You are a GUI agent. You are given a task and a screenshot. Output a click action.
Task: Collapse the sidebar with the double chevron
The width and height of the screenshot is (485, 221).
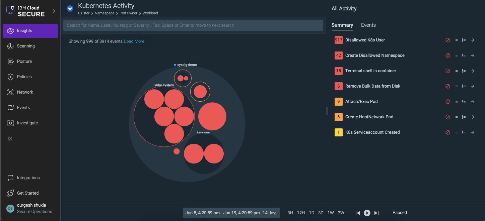(10, 138)
